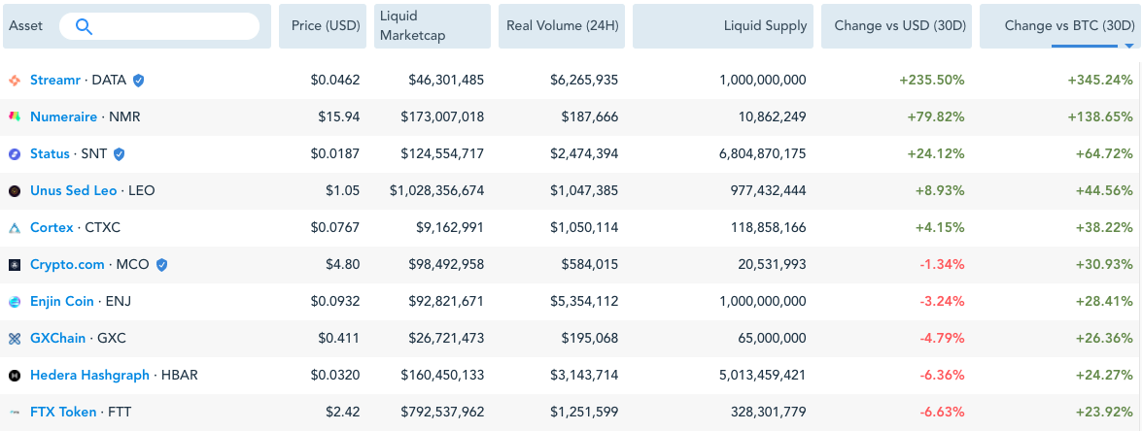Viewport: 1142px width, 431px height.
Task: Select marketcap value $173,007,018
Action: click(442, 116)
